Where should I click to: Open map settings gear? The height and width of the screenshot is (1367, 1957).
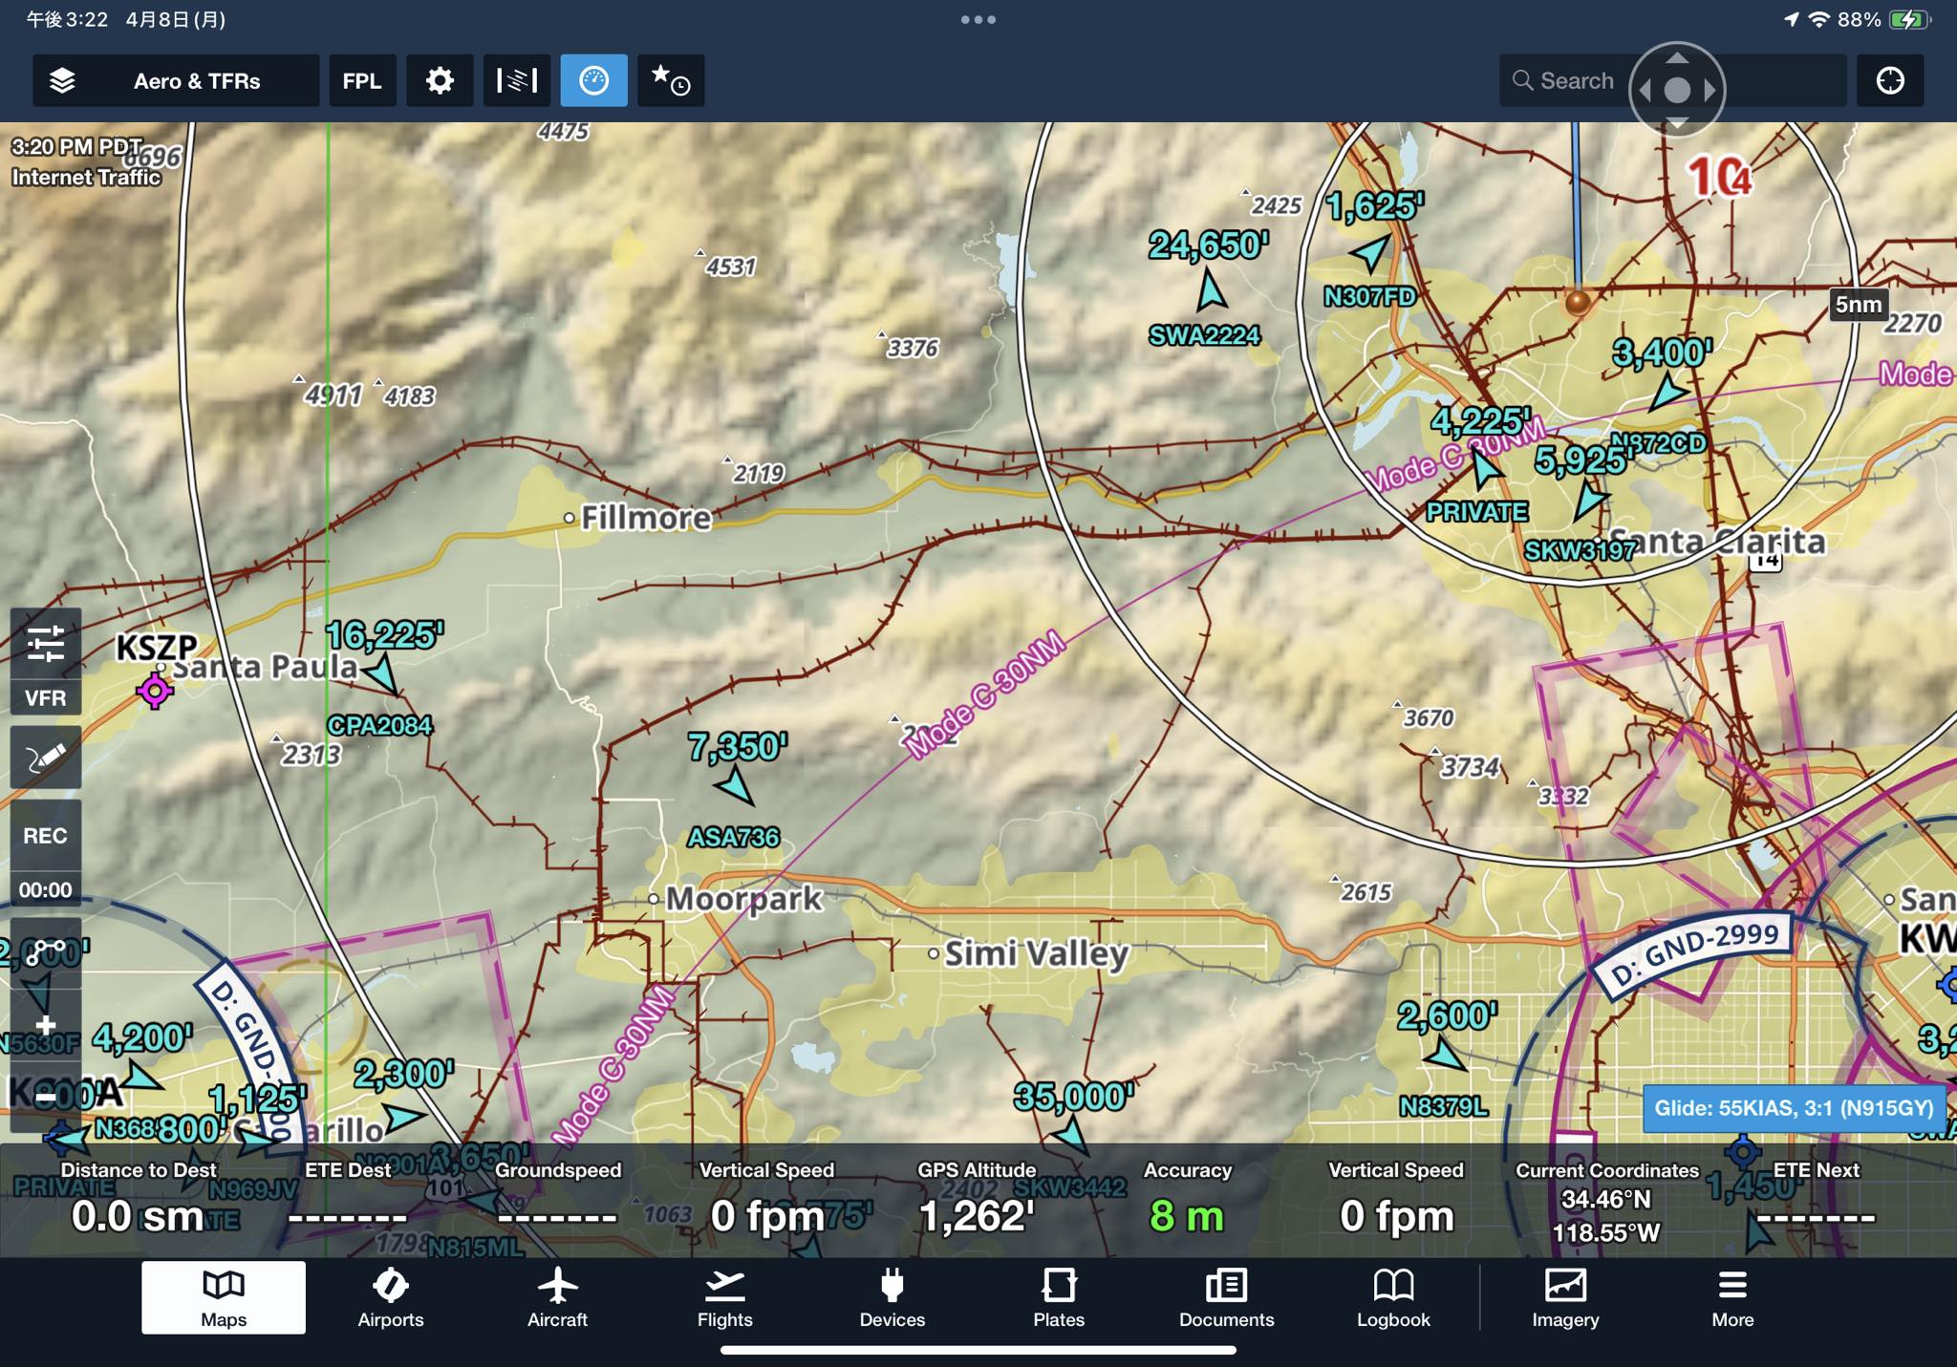click(440, 81)
